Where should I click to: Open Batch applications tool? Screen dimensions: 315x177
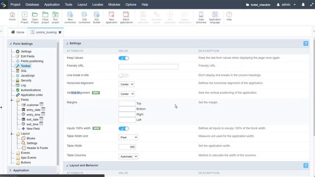[x=126, y=18]
